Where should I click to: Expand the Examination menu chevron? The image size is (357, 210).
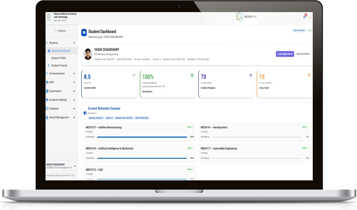(74, 91)
